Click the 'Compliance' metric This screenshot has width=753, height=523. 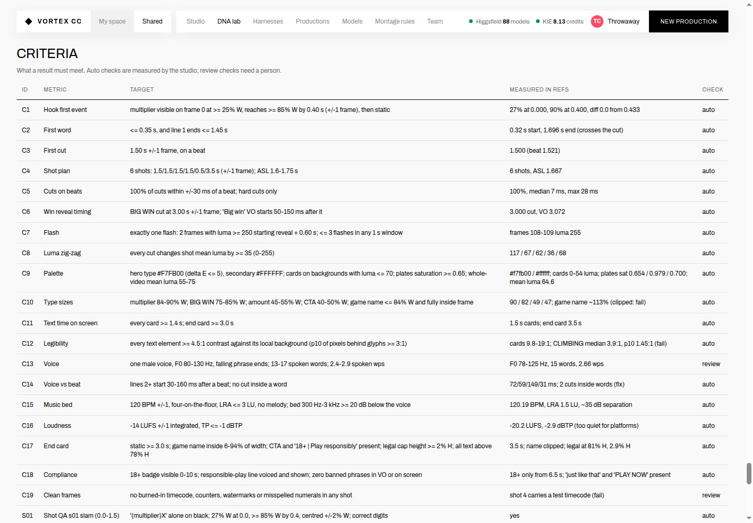coord(61,475)
